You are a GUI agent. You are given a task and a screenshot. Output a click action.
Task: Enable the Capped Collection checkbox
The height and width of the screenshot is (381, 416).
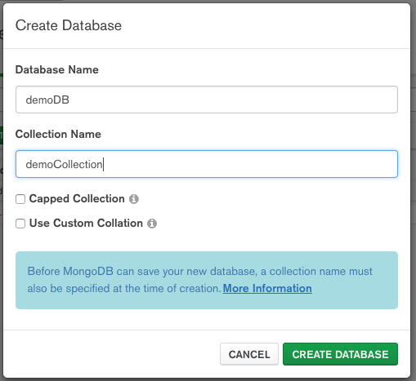[x=20, y=199]
